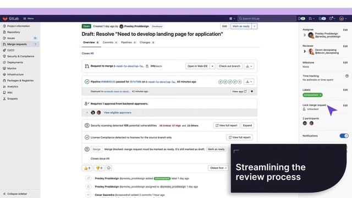This screenshot has height=198, width=352.
Task: Open Analytics in sidebar
Action: pos(13,87)
